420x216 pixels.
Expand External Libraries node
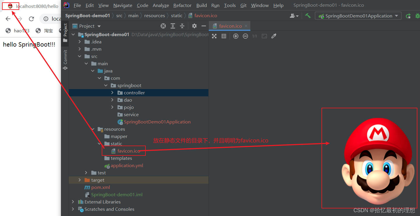click(x=73, y=202)
